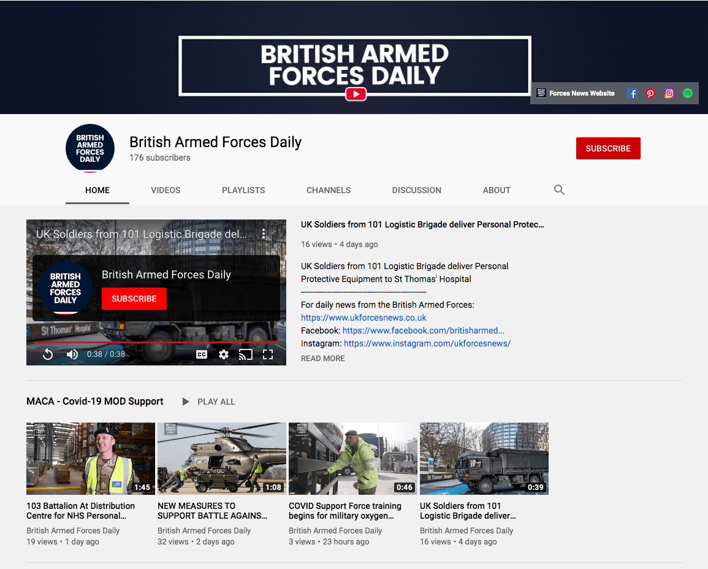Enter fullscreen mode in the player
Viewport: 708px width, 569px height.
click(268, 354)
